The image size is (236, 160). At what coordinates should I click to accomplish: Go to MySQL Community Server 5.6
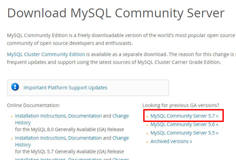click(x=185, y=124)
